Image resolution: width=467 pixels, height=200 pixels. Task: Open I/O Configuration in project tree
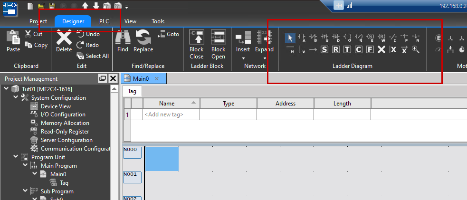(63, 114)
